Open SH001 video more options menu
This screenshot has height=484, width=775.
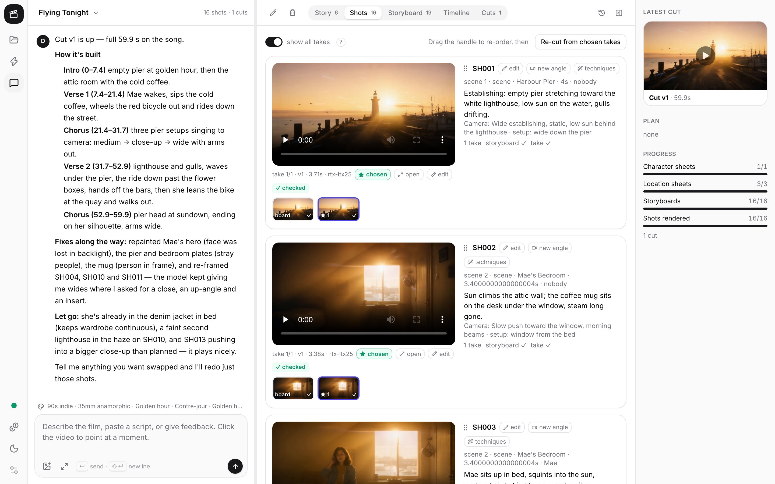click(442, 140)
